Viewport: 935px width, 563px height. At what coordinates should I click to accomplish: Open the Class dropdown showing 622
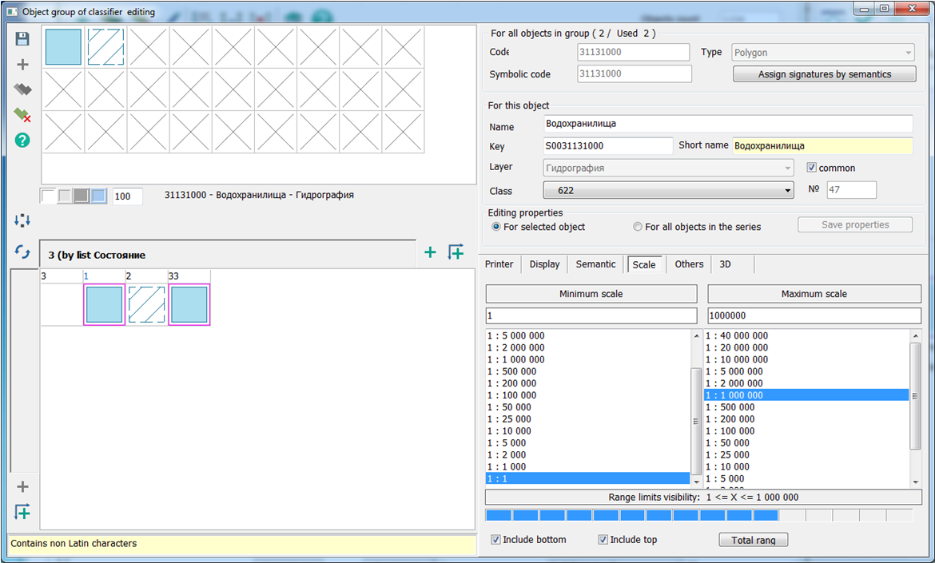point(668,191)
